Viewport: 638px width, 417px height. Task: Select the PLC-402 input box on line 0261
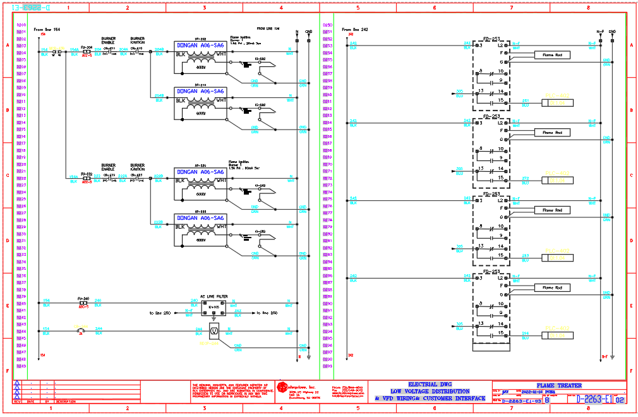[x=557, y=103]
